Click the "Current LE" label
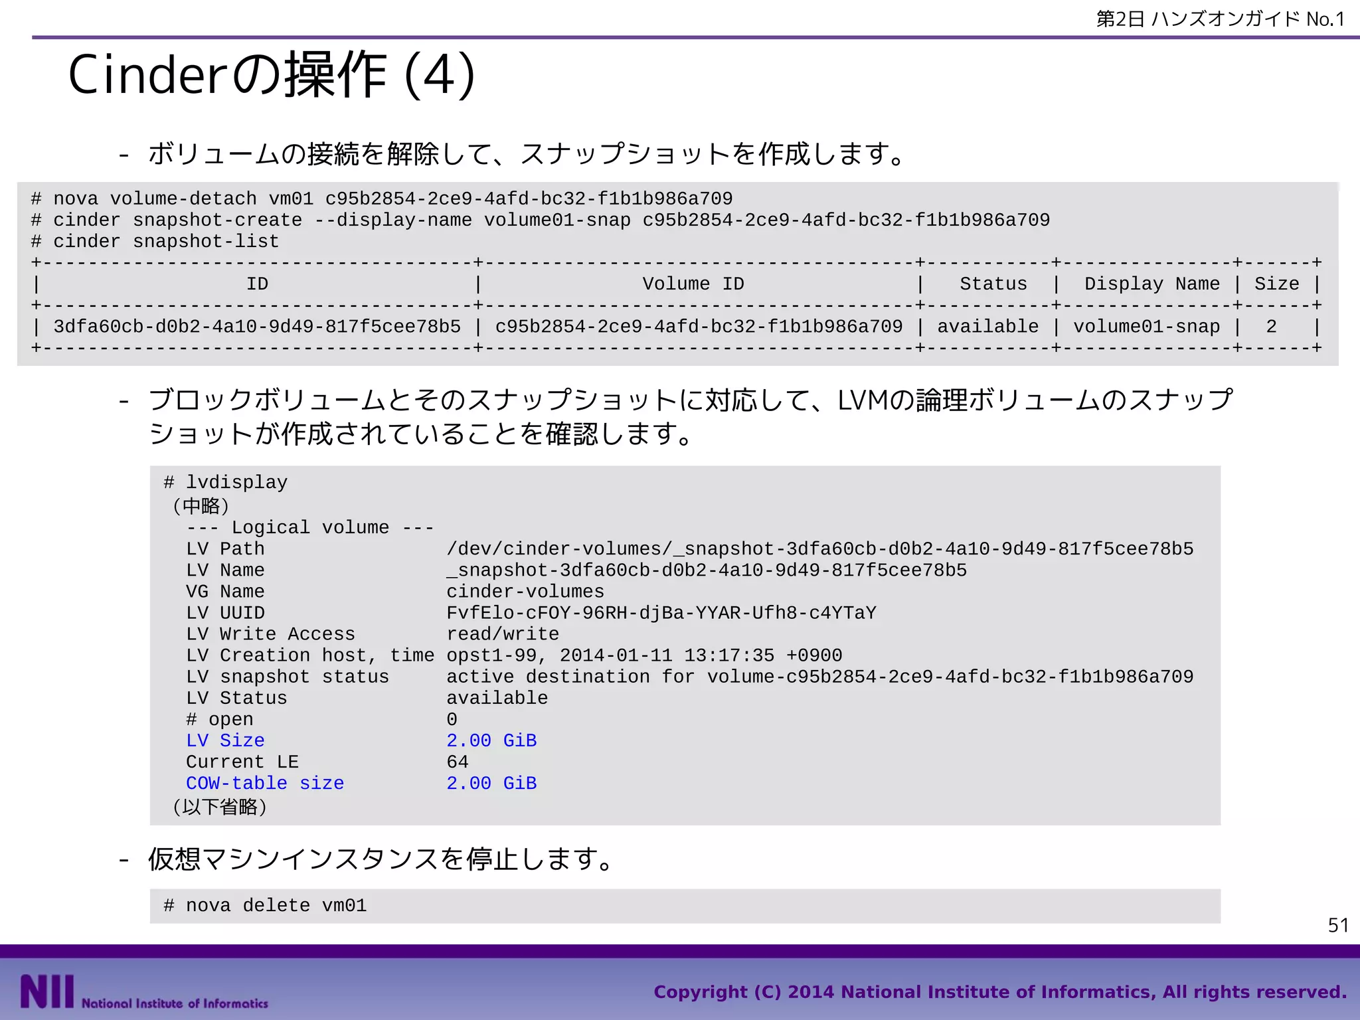Viewport: 1360px width, 1020px height. tap(242, 762)
